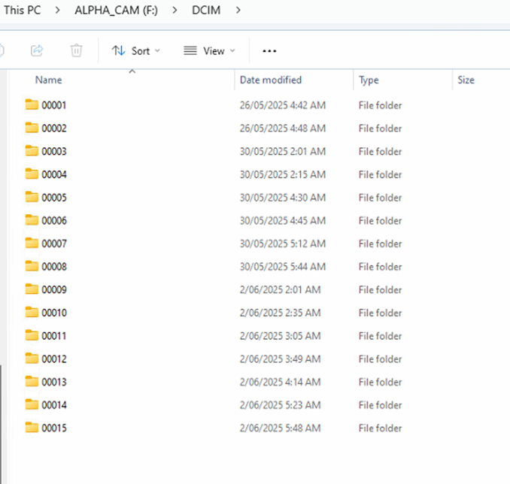Click date 2/06/2025 3:05 AM
Screen dimensions: 510x484
pyautogui.click(x=280, y=336)
